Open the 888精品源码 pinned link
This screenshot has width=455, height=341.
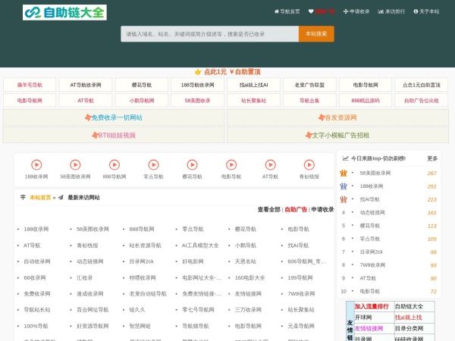click(366, 101)
